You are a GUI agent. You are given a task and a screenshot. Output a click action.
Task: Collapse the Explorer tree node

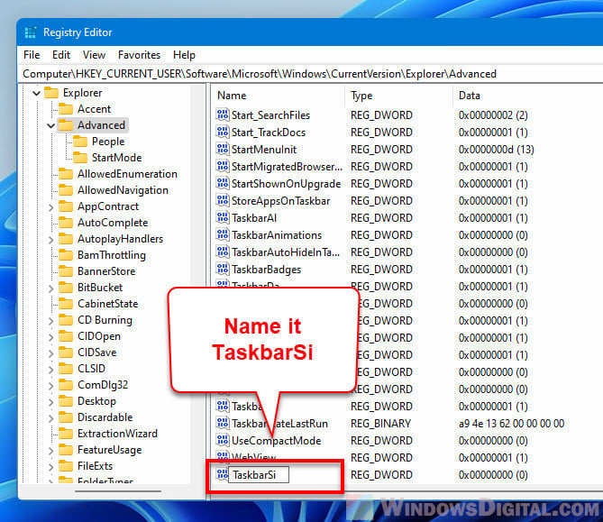click(36, 93)
